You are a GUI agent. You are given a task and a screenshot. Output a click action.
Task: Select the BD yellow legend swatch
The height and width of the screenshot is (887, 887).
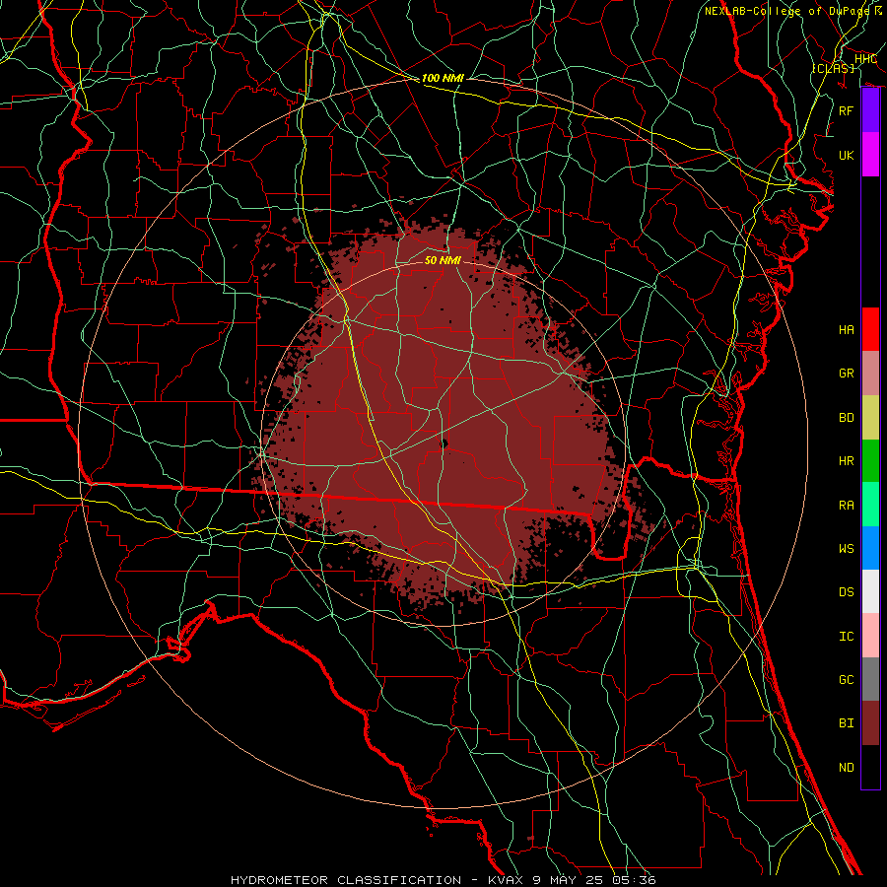(870, 418)
